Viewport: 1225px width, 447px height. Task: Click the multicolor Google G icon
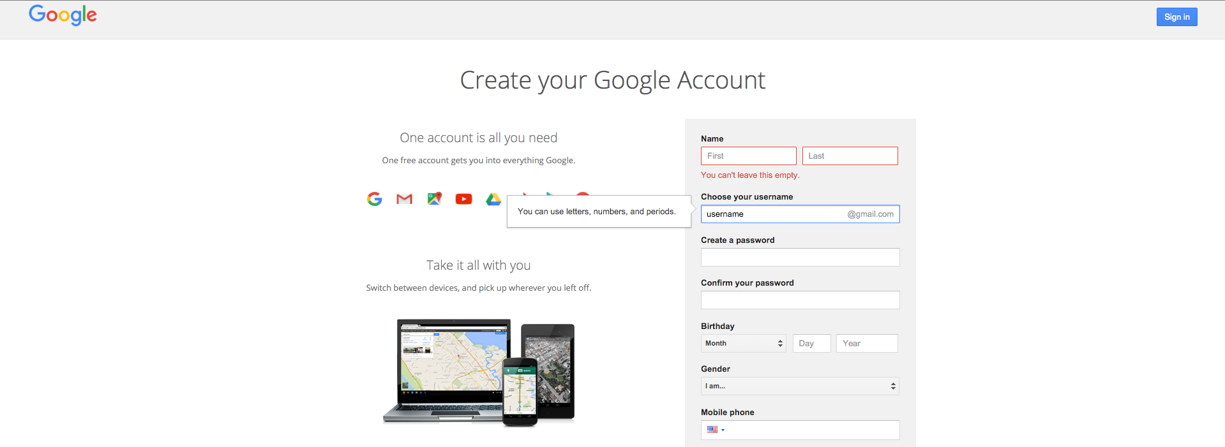pyautogui.click(x=375, y=199)
